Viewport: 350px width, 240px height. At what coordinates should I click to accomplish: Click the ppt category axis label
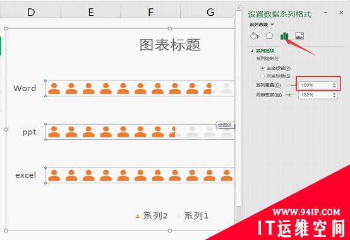click(x=29, y=132)
